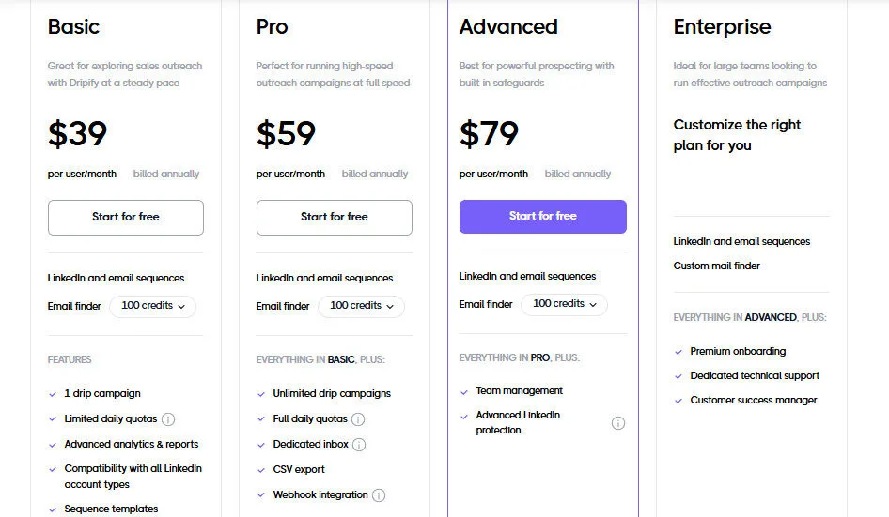Select the Enterprise plan heading

pyautogui.click(x=722, y=27)
